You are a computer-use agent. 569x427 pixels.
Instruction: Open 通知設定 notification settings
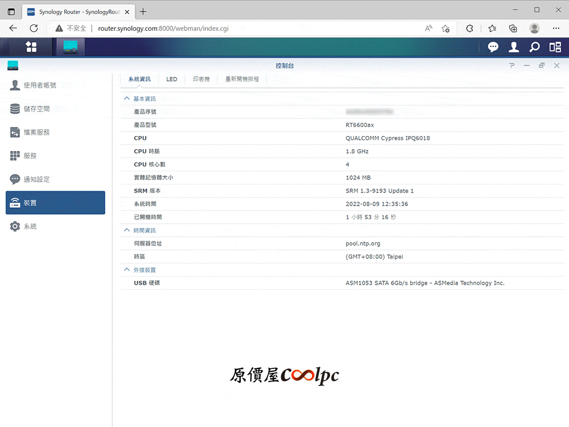pyautogui.click(x=56, y=179)
